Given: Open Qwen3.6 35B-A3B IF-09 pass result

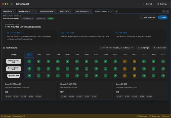Looking at the screenshot, I should 106,69.
